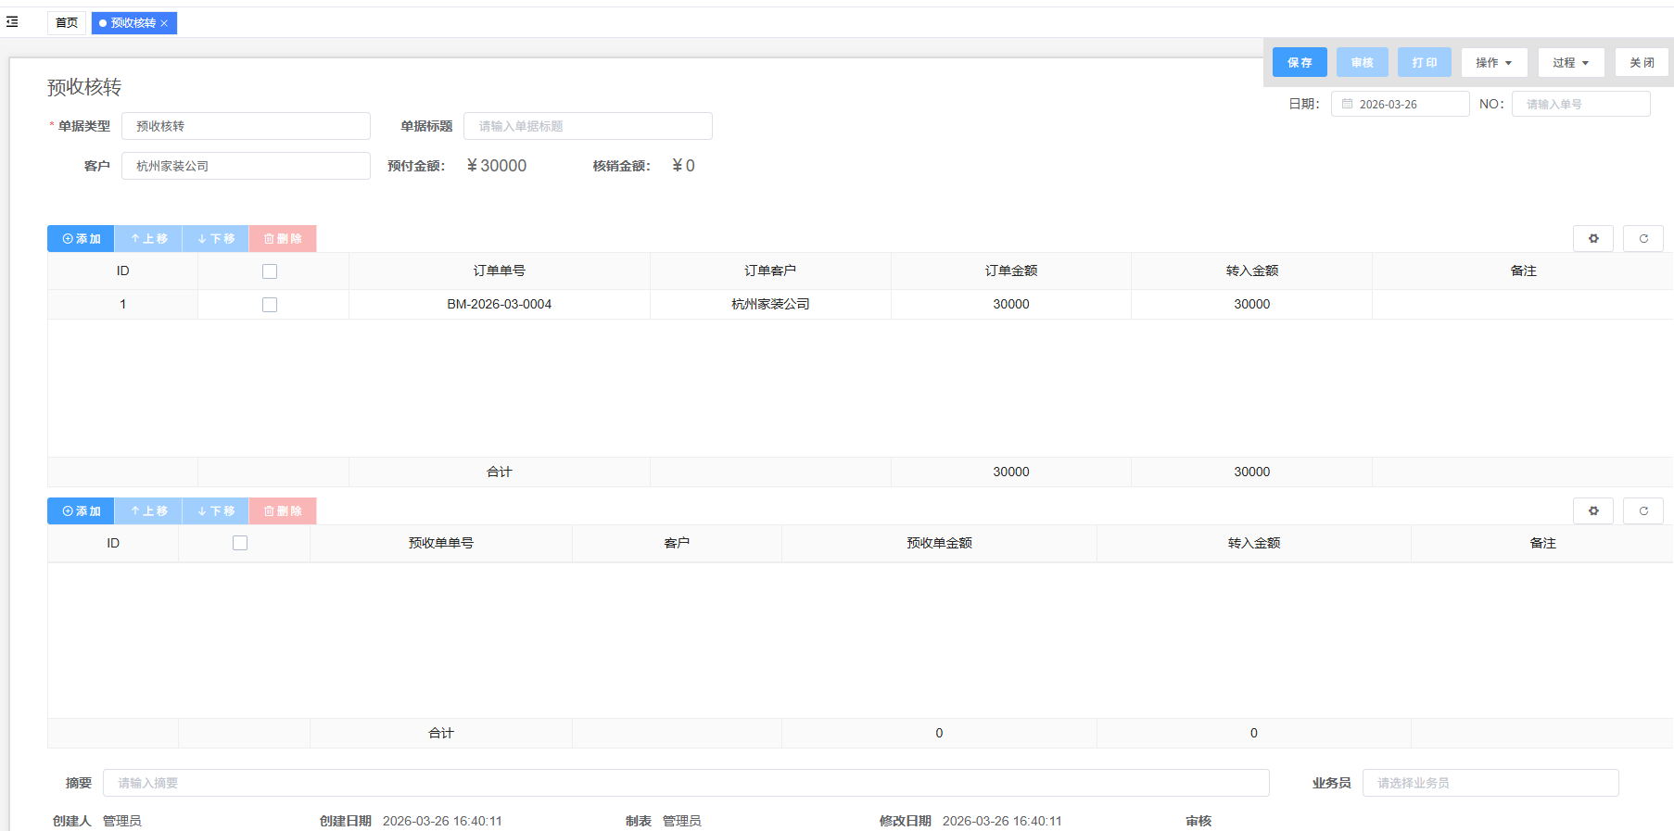The height and width of the screenshot is (831, 1674).
Task: Check the select-all box in order table
Action: 270,271
